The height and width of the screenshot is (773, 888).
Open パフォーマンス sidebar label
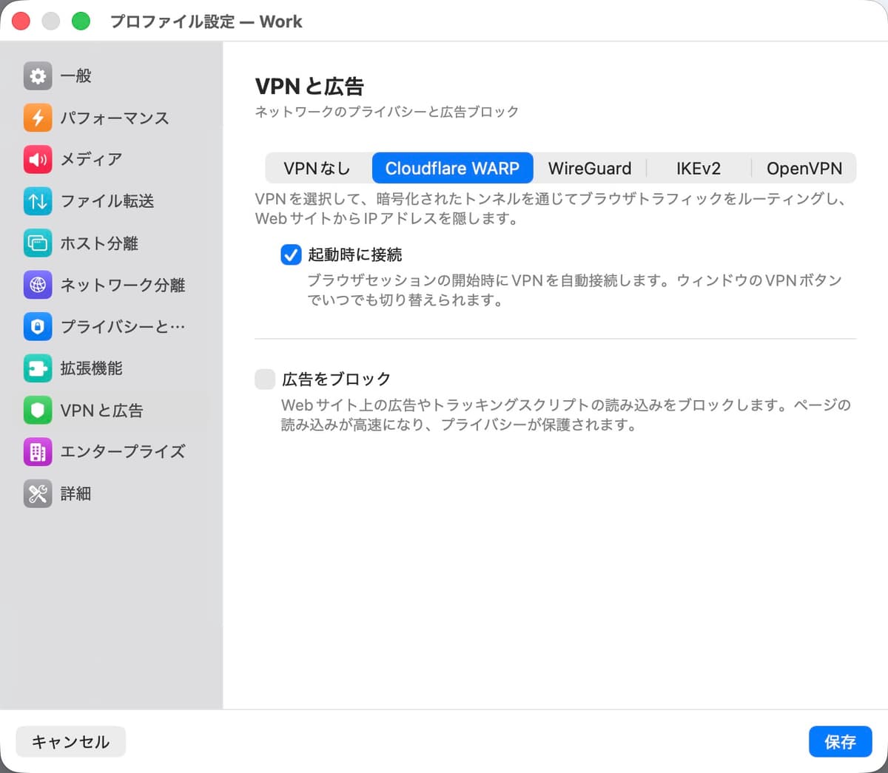[115, 118]
